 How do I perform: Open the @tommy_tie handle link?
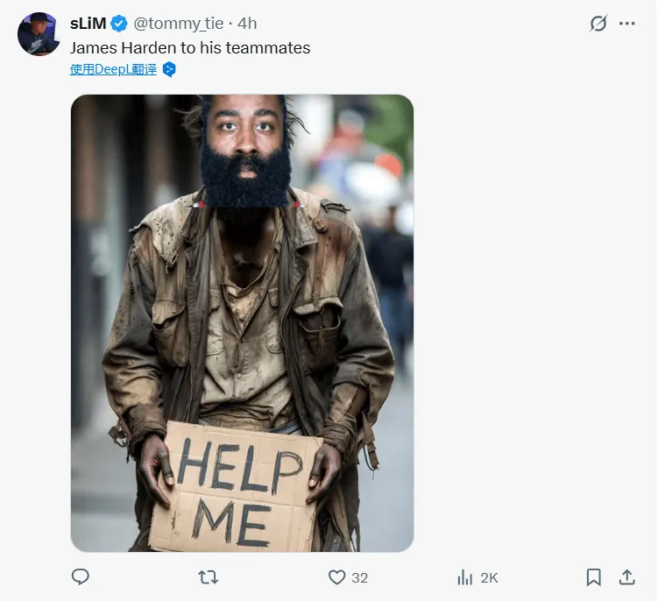pyautogui.click(x=179, y=24)
